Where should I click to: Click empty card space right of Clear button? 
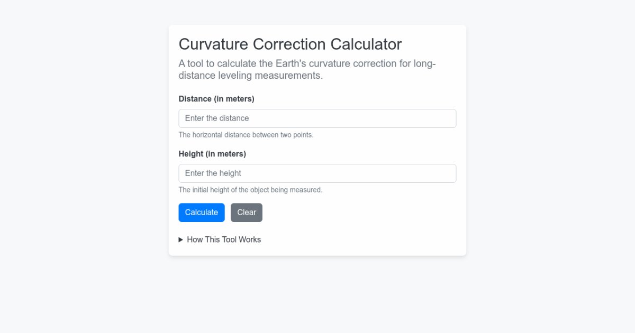pos(360,212)
